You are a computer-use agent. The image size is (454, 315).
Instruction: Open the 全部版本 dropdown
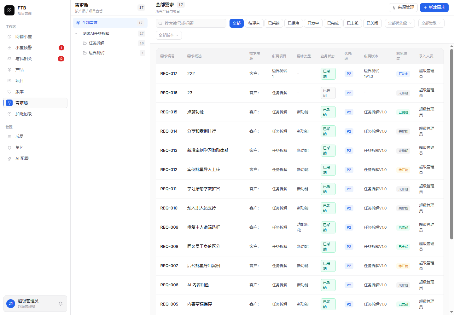click(x=169, y=35)
